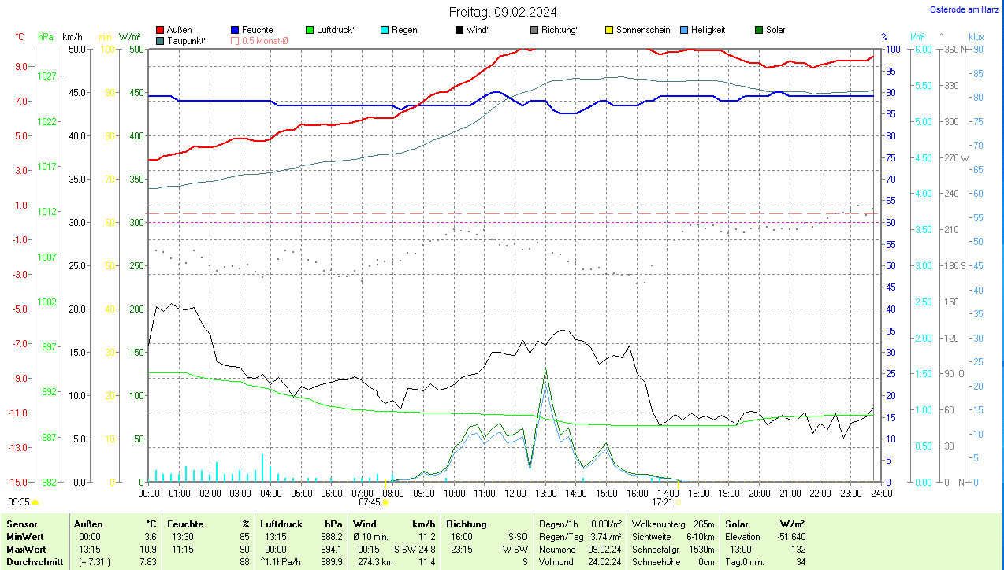Click the 17:21 sunset time marker

coord(662,502)
